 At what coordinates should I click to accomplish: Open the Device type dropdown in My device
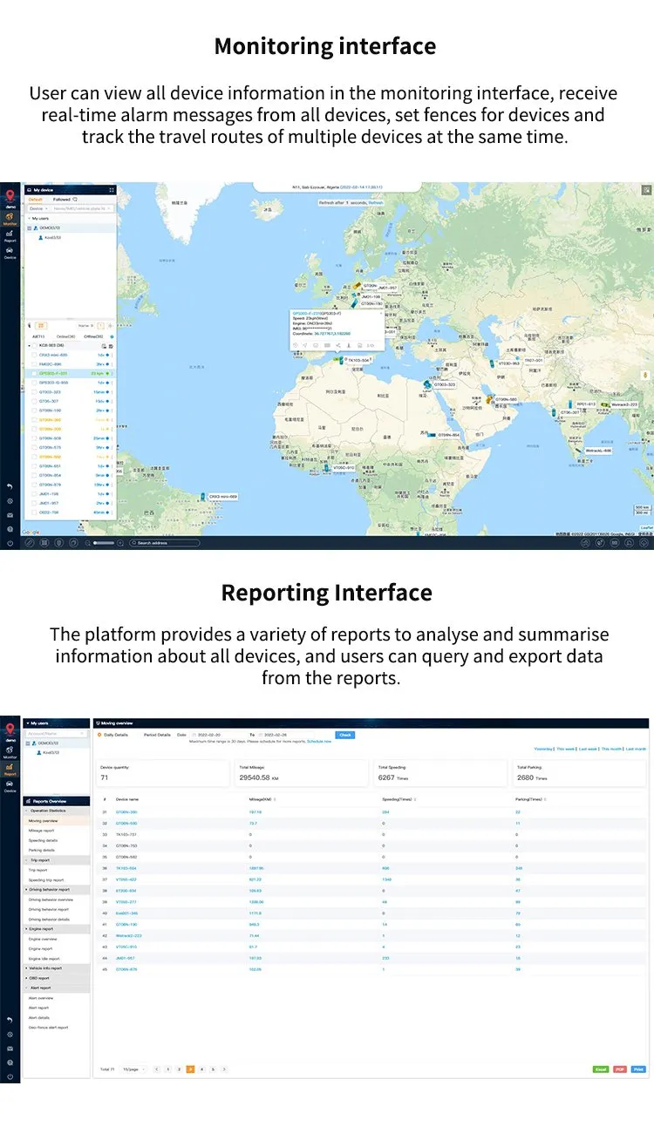[x=39, y=208]
